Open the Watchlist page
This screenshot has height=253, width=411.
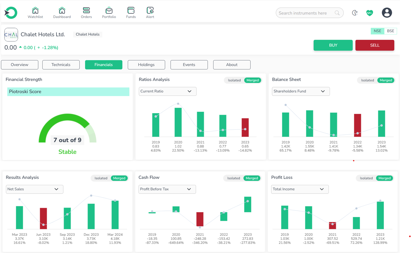[35, 13]
